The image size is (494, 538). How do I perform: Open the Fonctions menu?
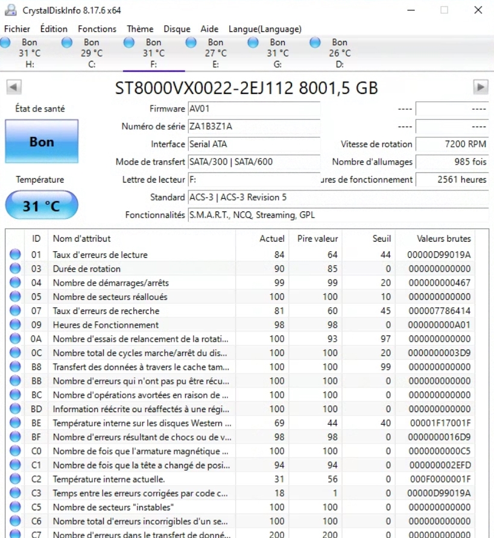pyautogui.click(x=97, y=29)
